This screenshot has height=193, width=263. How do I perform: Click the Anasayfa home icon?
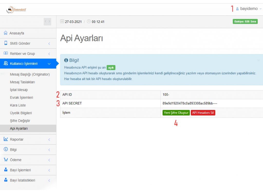coord(6,33)
